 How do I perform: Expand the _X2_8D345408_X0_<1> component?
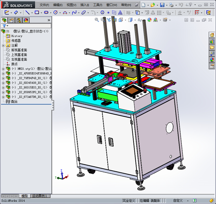pyautogui.click(x=3, y=83)
